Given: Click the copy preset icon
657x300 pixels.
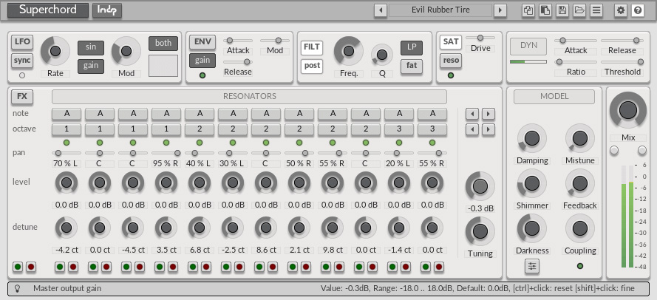Looking at the screenshot, I should pyautogui.click(x=528, y=10).
